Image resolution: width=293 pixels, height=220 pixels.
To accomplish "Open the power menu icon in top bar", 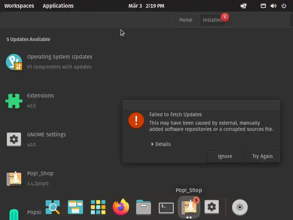I will [283, 6].
